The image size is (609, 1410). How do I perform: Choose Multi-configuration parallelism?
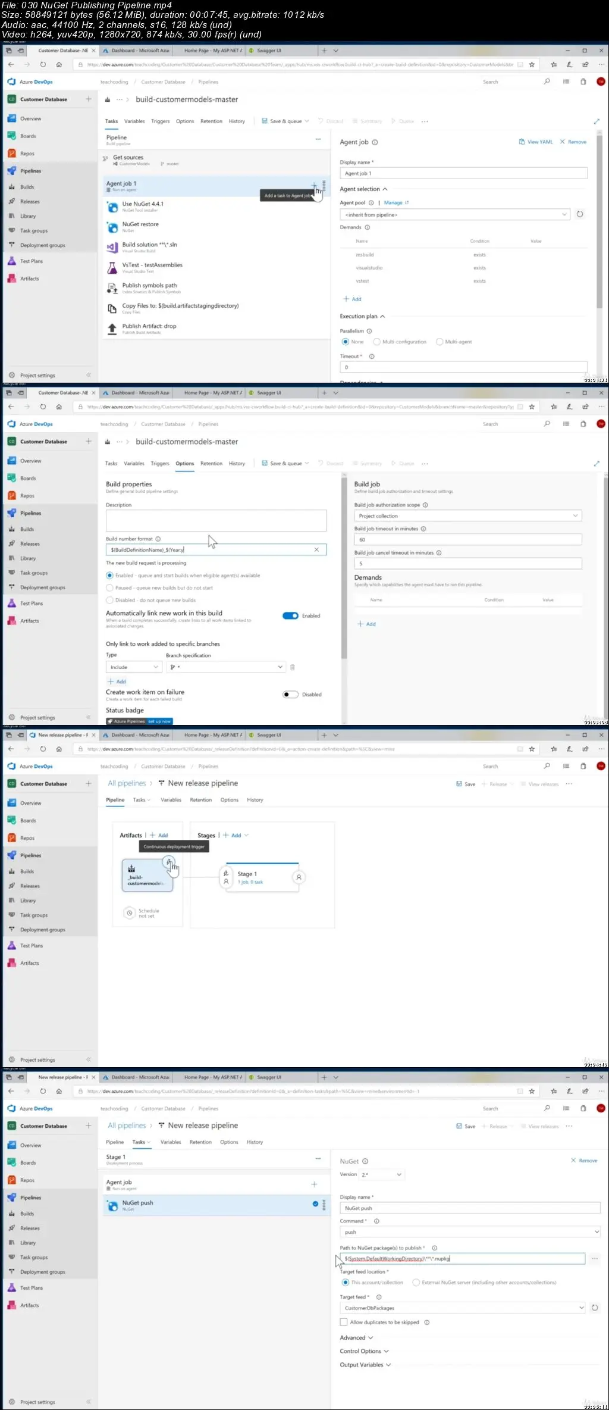[x=376, y=342]
